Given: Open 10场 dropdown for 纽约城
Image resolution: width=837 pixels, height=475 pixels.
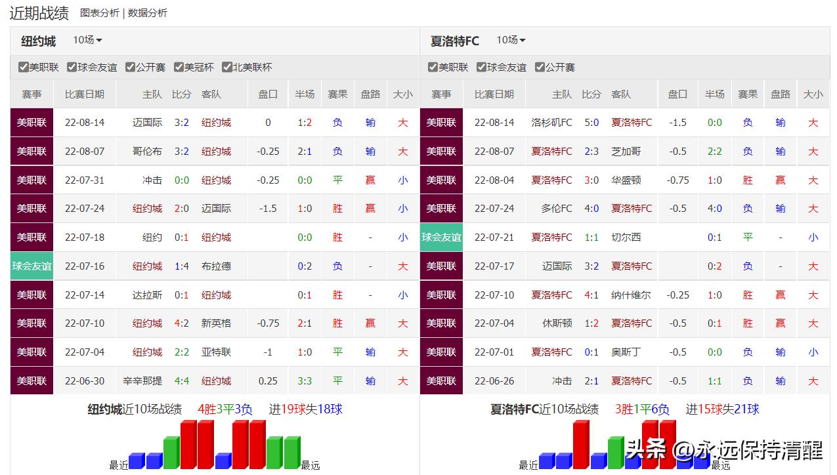Looking at the screenshot, I should 87,40.
